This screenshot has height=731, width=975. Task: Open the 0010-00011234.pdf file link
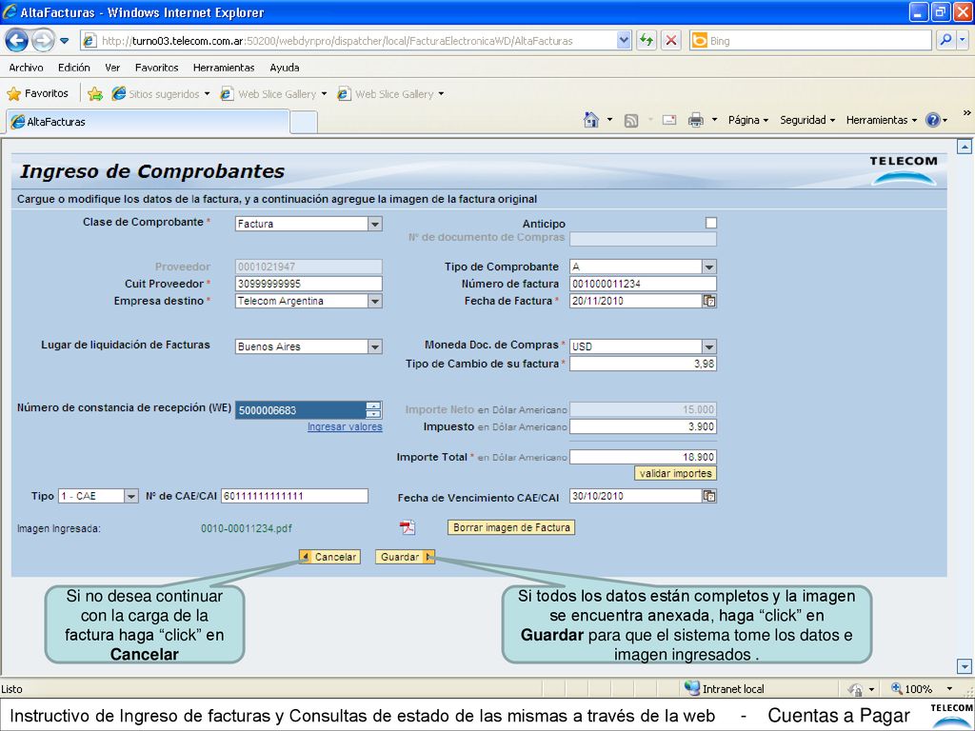click(247, 528)
